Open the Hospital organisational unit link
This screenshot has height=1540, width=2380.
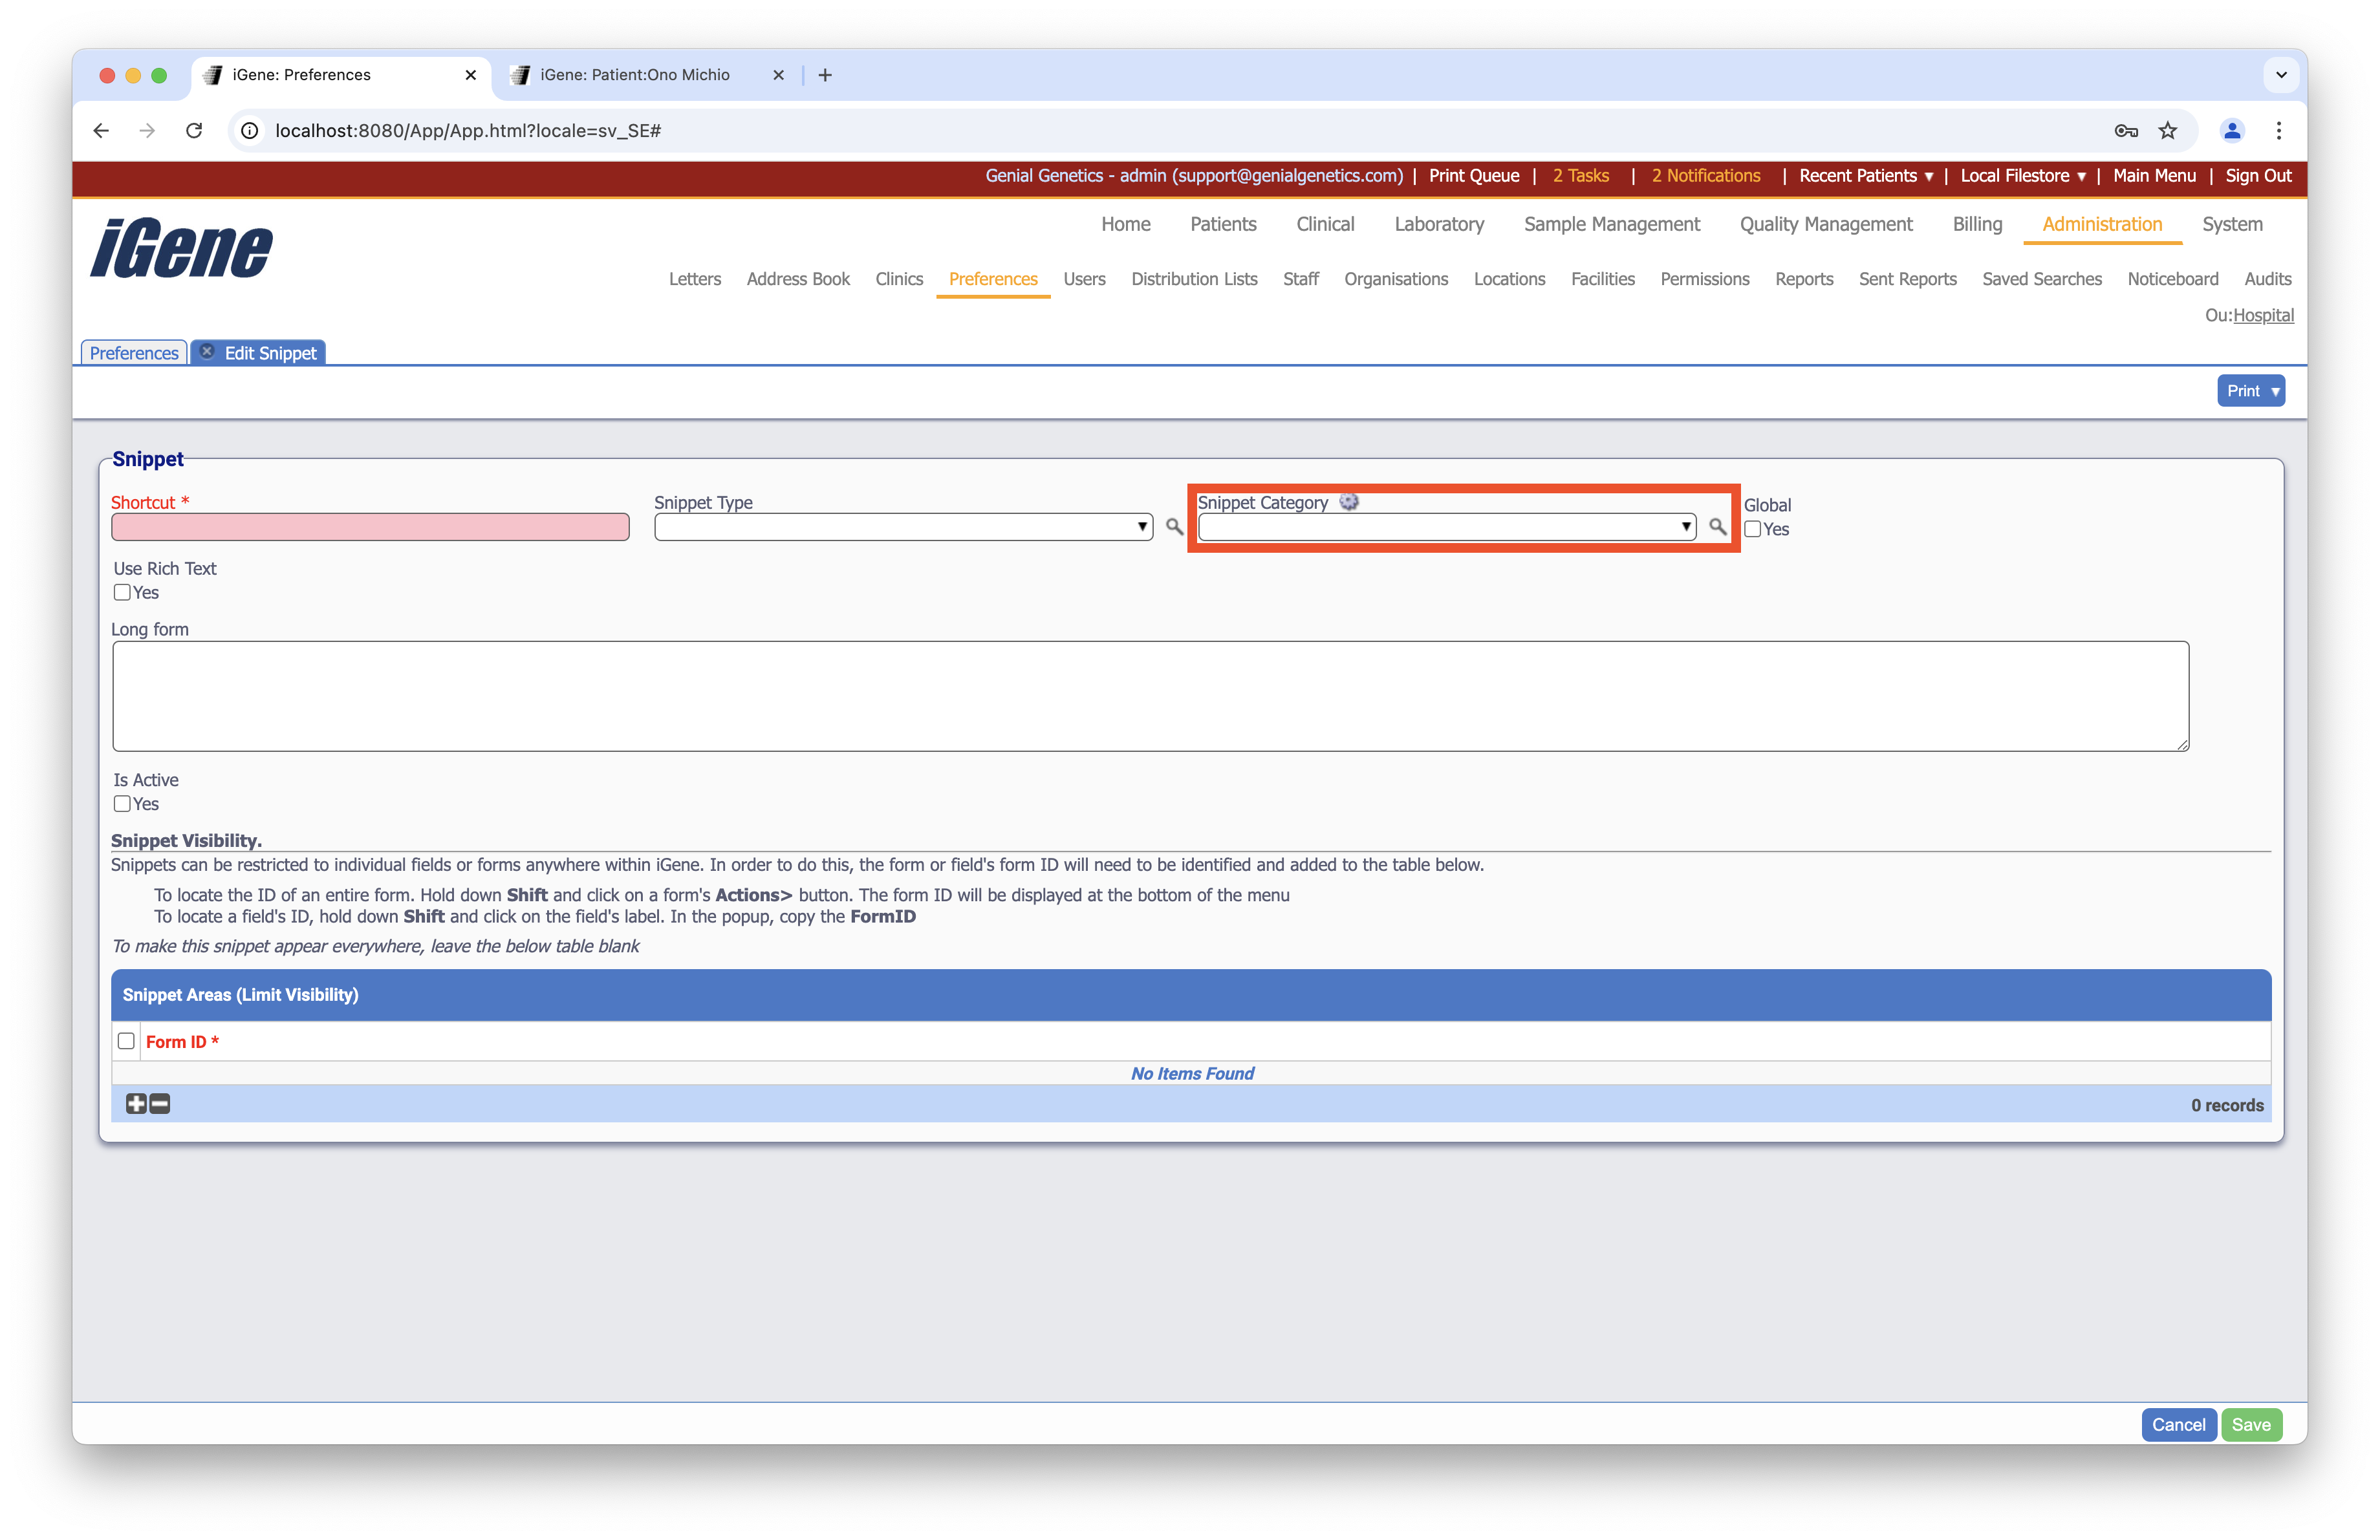[x=2264, y=315]
